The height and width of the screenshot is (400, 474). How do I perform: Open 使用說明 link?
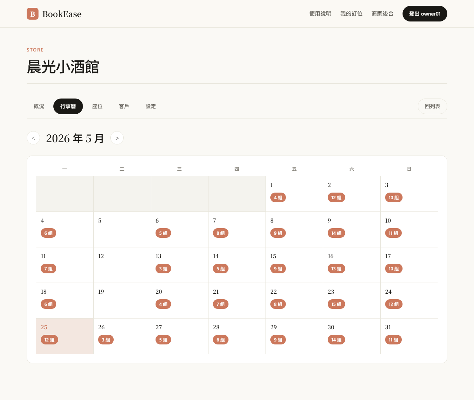click(x=320, y=14)
